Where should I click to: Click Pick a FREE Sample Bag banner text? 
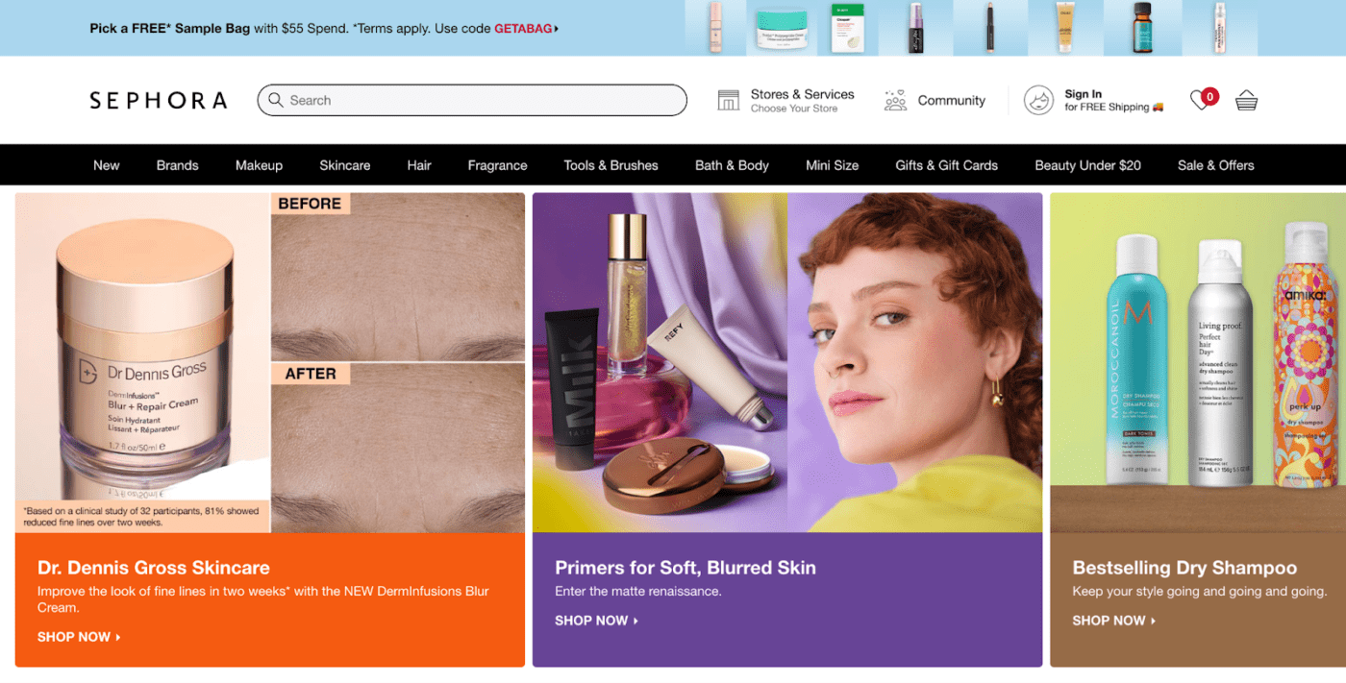tap(169, 29)
